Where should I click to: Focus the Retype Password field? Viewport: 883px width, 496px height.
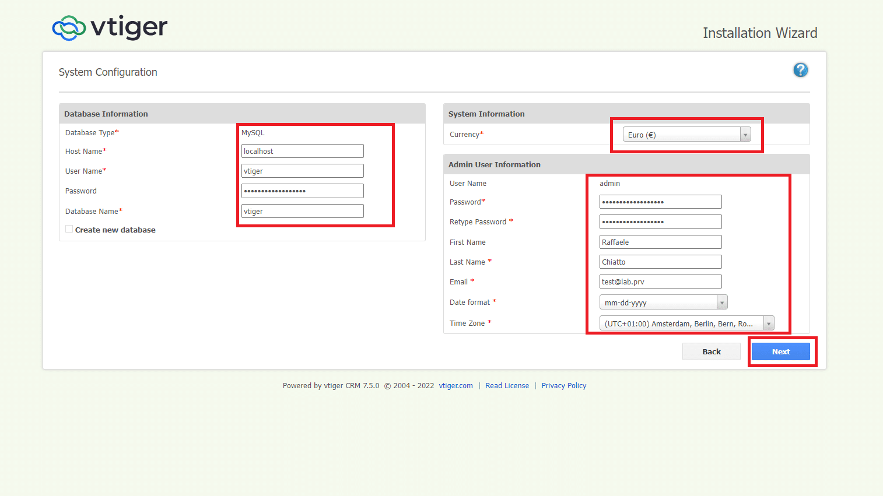tap(660, 221)
